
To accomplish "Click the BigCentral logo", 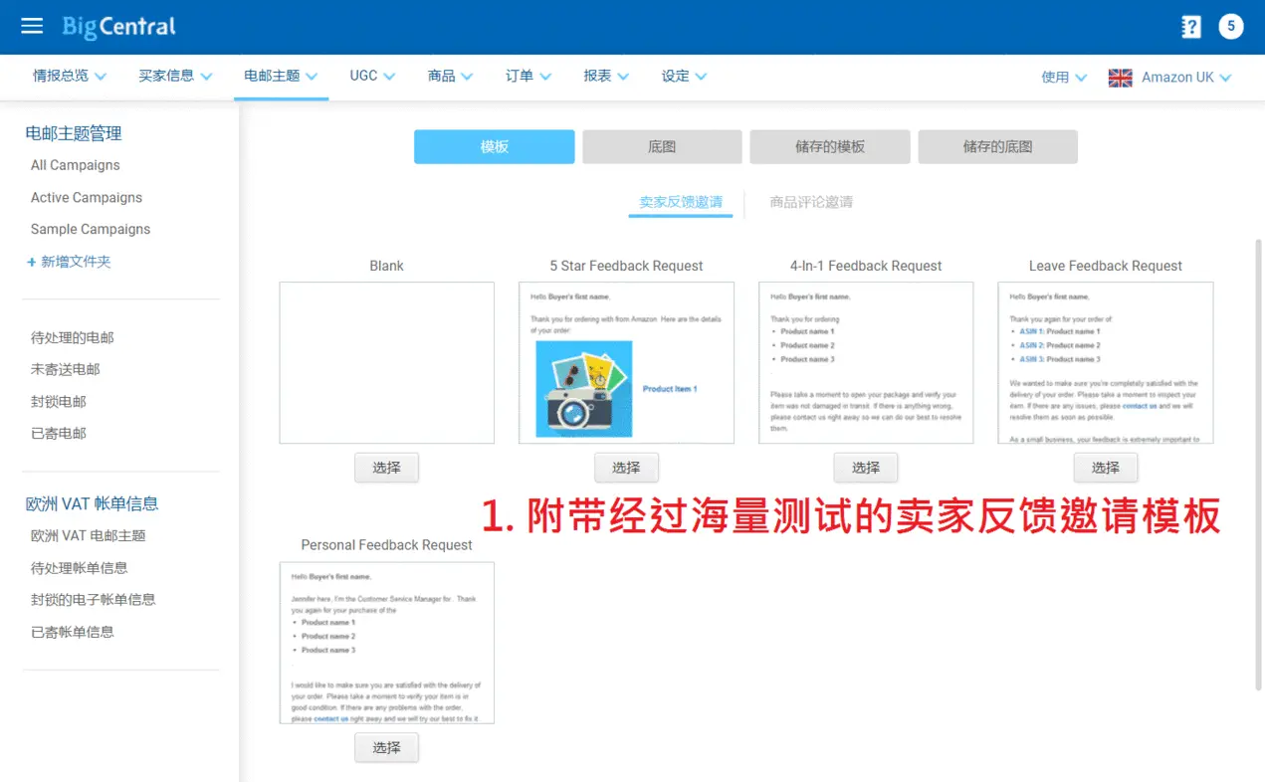I will pos(118,27).
